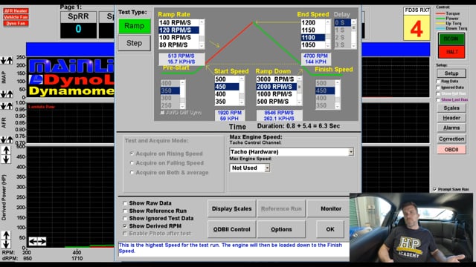This screenshot has height=267, width=476.
Task: Uncheck the Show Derived RPM checkbox
Action: (125, 225)
